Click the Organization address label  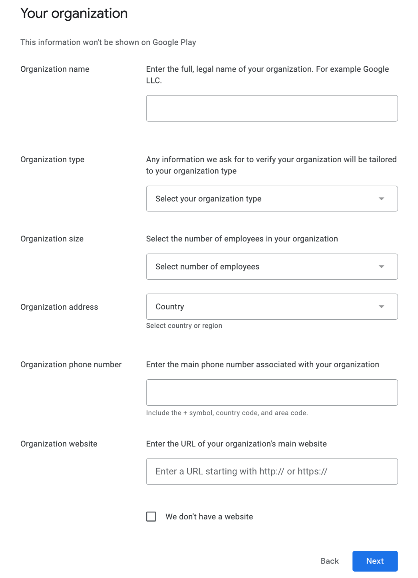pos(59,307)
